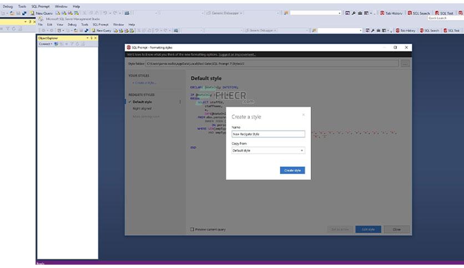Open the View menu in inner window

click(x=60, y=24)
